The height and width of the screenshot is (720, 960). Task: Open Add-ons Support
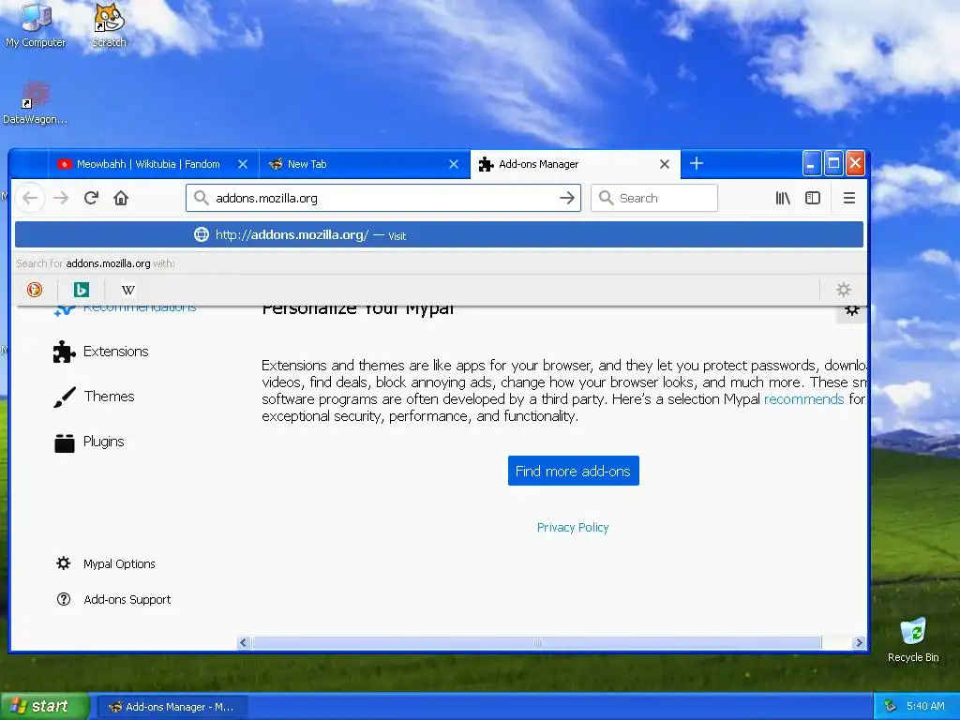113,599
